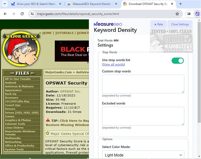
Task: Open the HOME link in site nav
Action: (x=47, y=33)
